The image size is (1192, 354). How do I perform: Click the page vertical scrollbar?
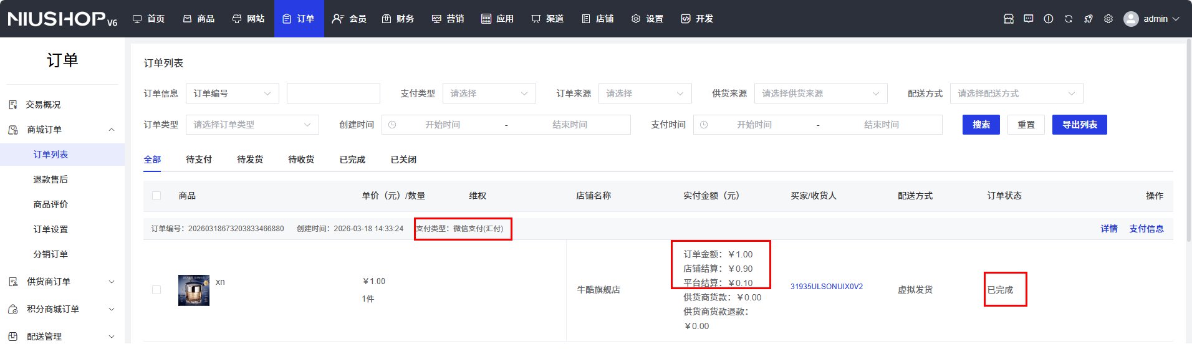pos(1188,140)
